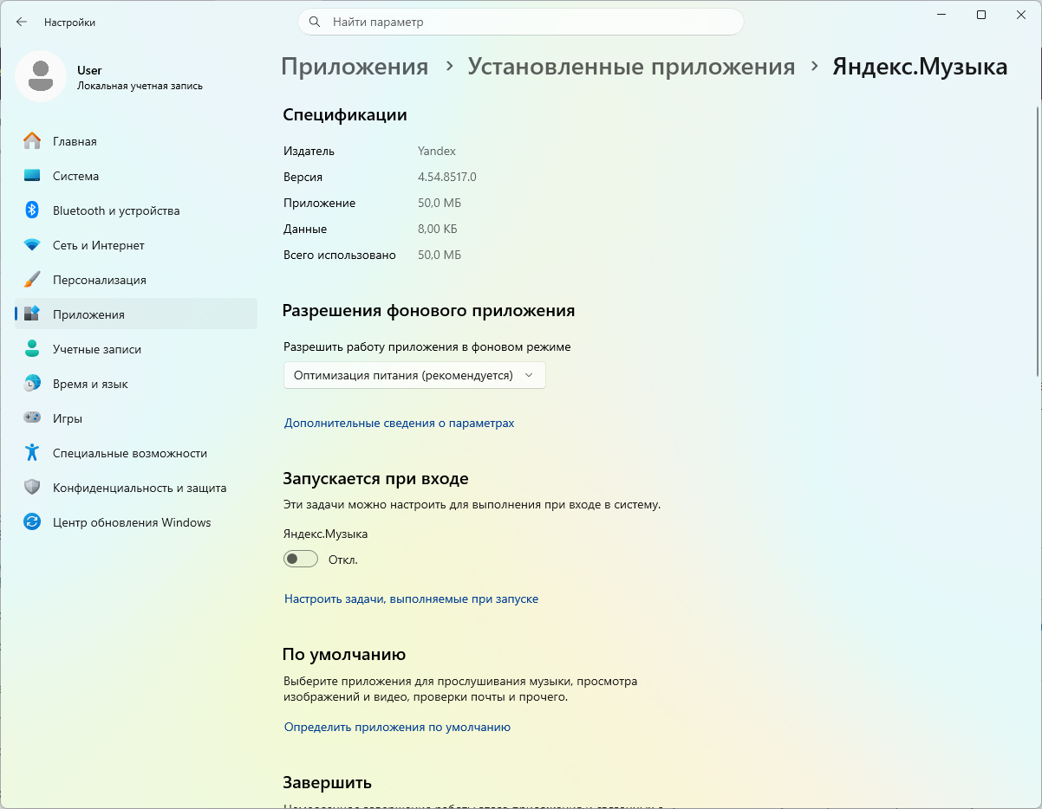
Task: Click the User profile avatar
Action: click(x=41, y=76)
